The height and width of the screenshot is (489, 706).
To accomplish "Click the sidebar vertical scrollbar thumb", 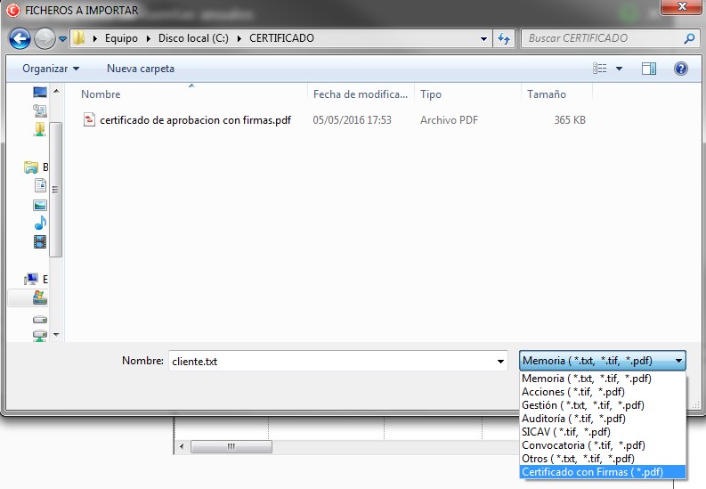I will point(55,189).
